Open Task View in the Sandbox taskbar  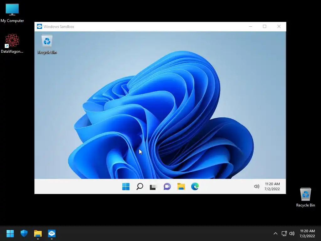pos(153,187)
